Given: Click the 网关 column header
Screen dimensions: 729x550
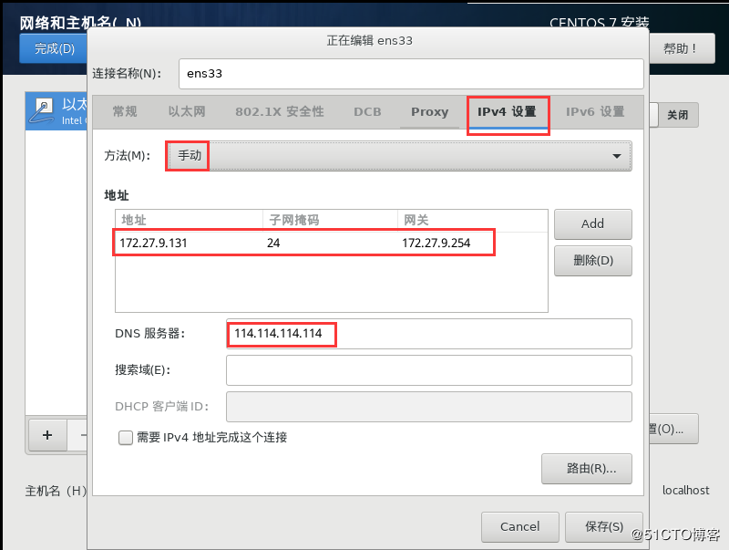Looking at the screenshot, I should click(472, 220).
